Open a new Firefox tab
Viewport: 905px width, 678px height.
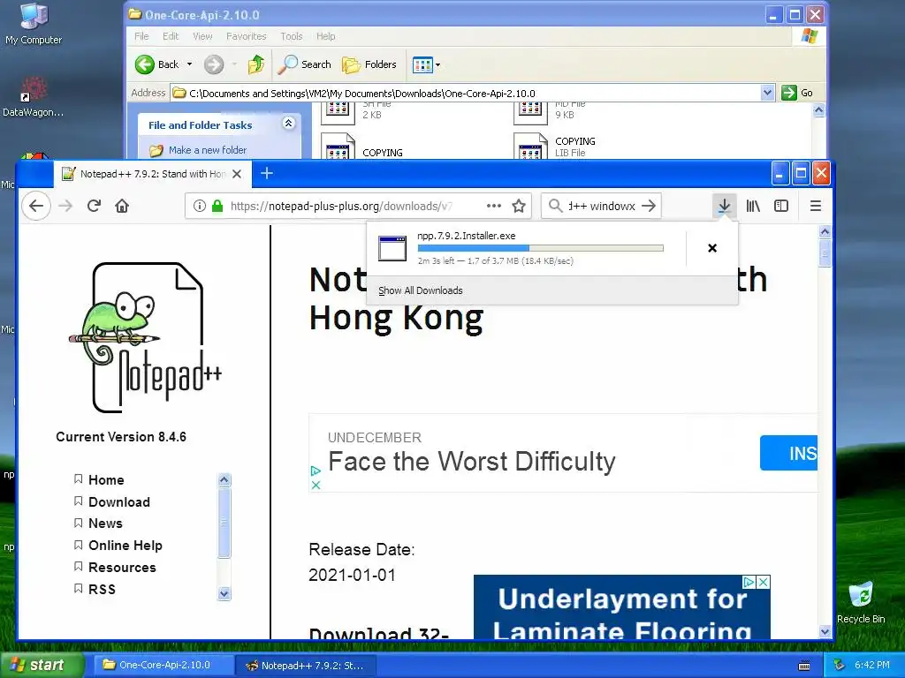point(267,173)
